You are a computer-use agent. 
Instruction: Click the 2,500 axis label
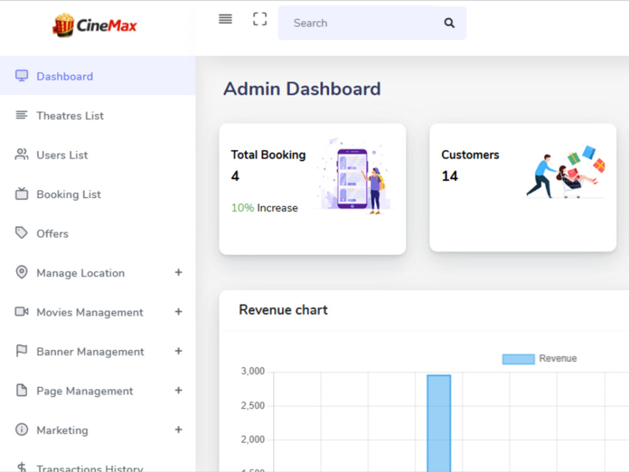coord(253,405)
